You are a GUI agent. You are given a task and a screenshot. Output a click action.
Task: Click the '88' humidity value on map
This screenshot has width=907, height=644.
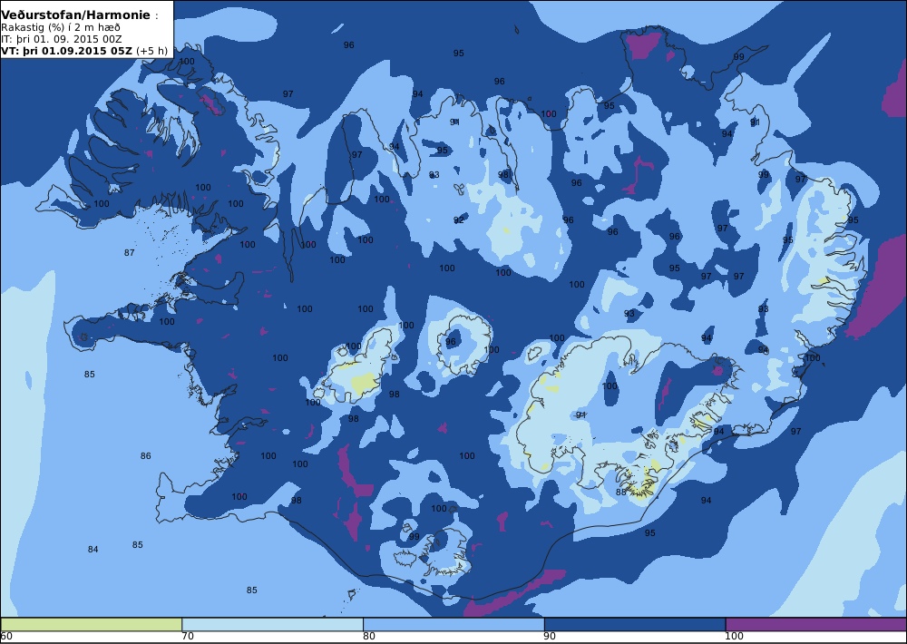(620, 492)
